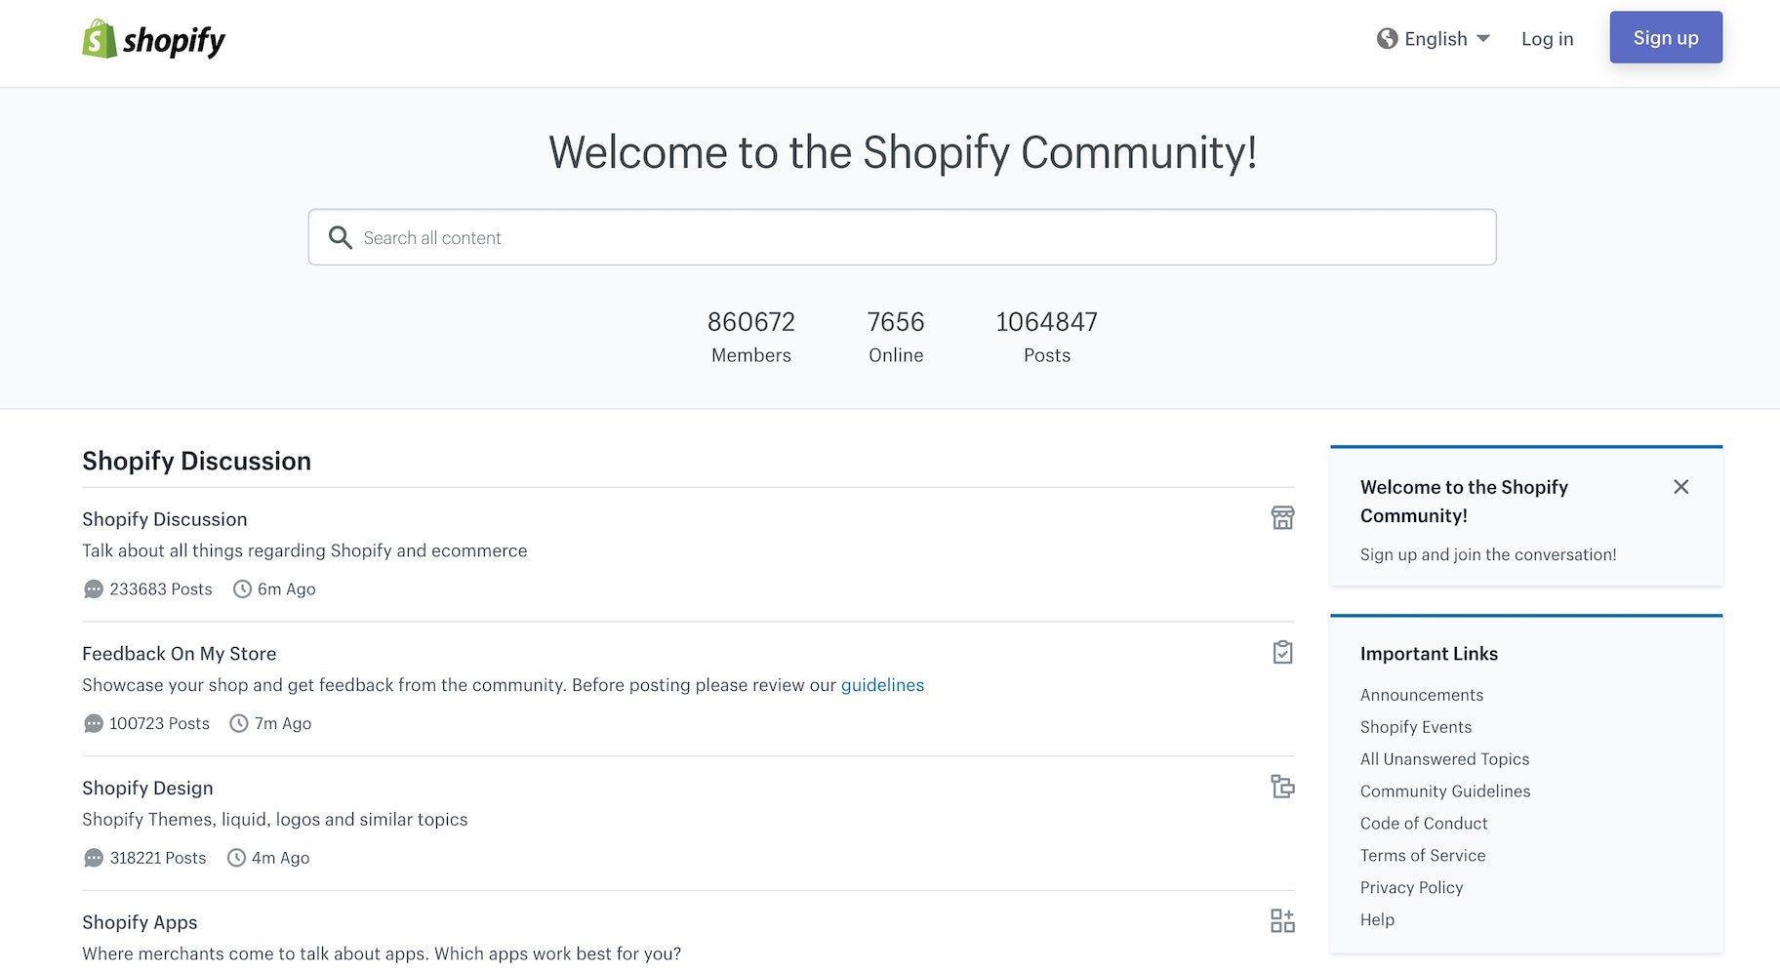The image size is (1780, 973).
Task: Open Shopify Events from Important Links
Action: point(1415,726)
